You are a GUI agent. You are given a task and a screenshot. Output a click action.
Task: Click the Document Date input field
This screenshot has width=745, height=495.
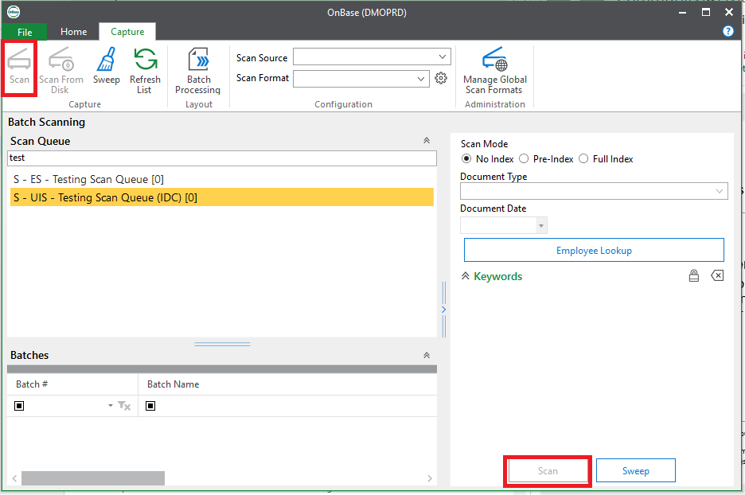click(498, 226)
